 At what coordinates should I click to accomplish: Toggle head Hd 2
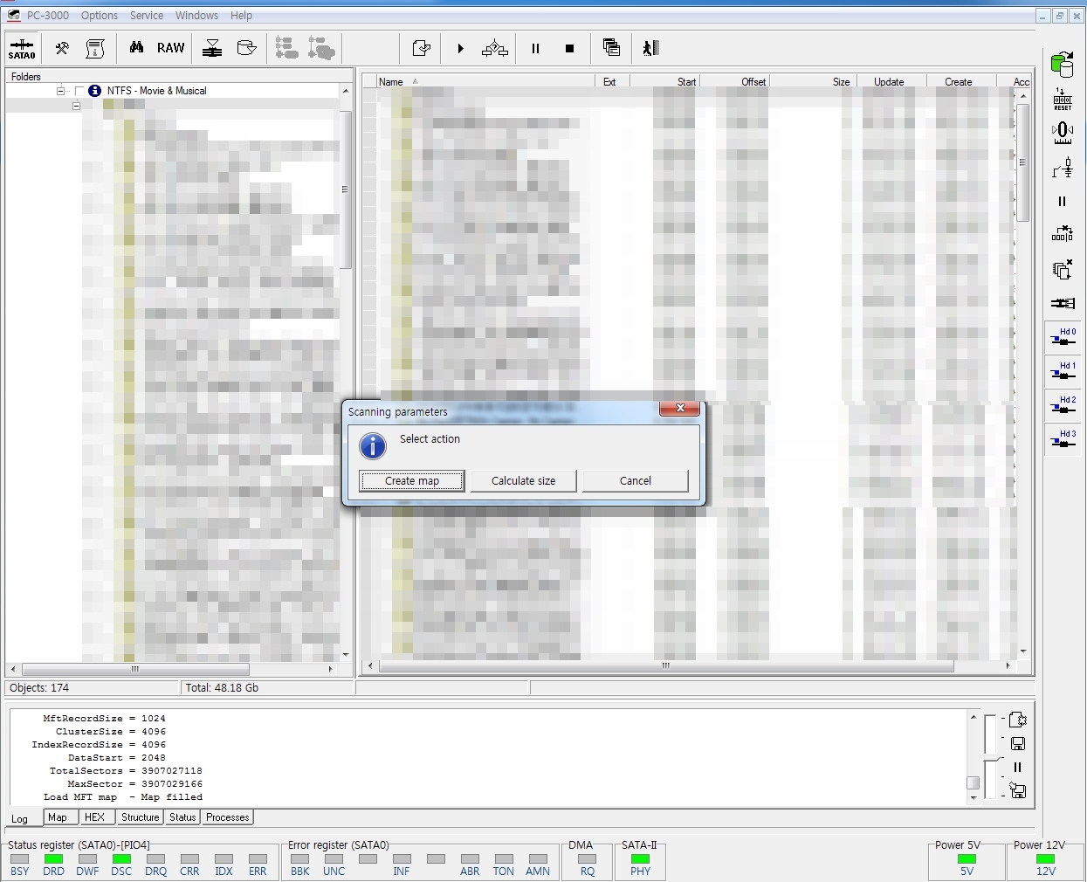(x=1063, y=405)
